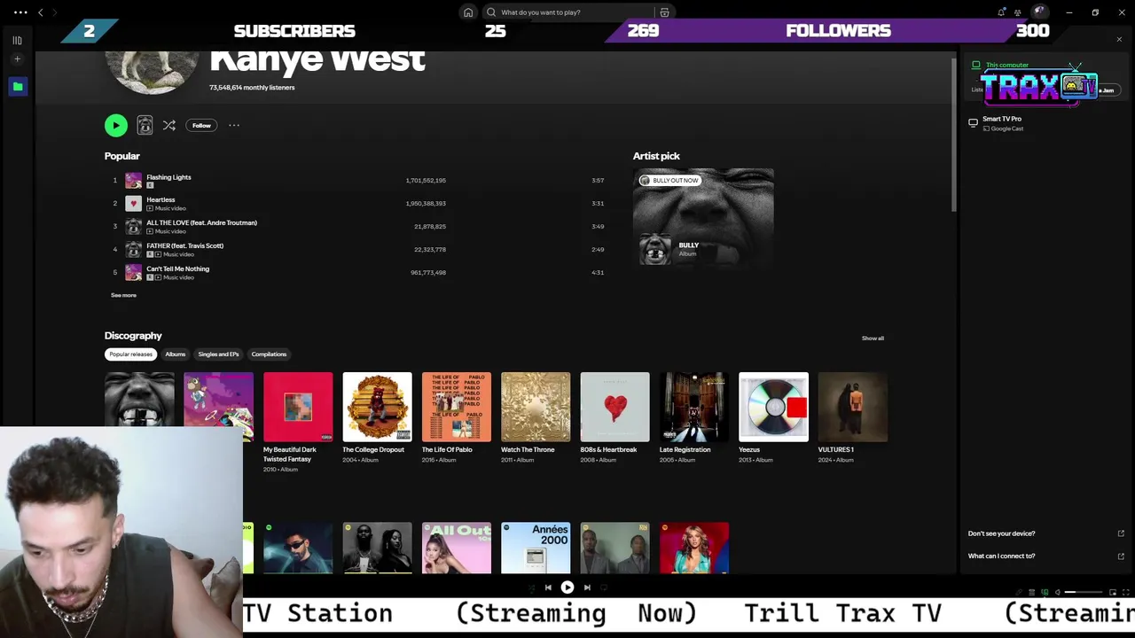Close the Connect to a device panel

1119,40
